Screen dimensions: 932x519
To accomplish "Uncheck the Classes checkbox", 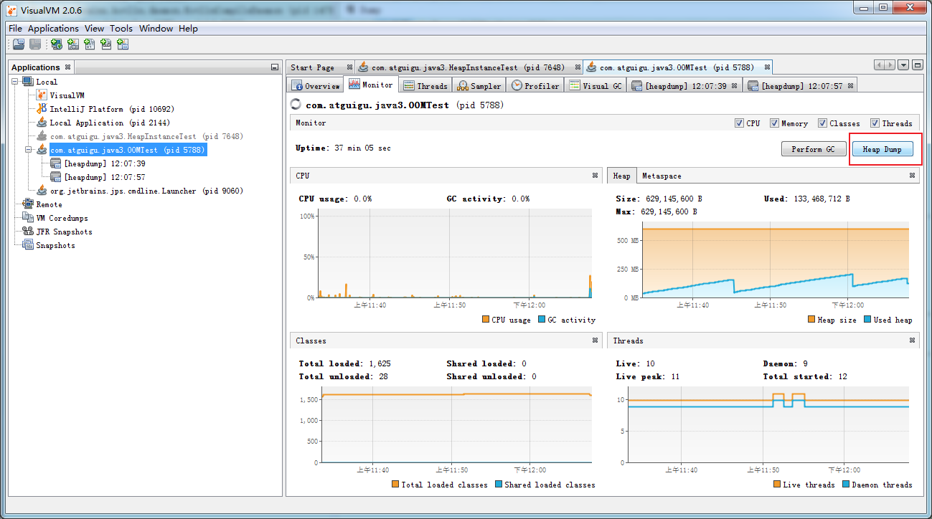I will click(822, 123).
